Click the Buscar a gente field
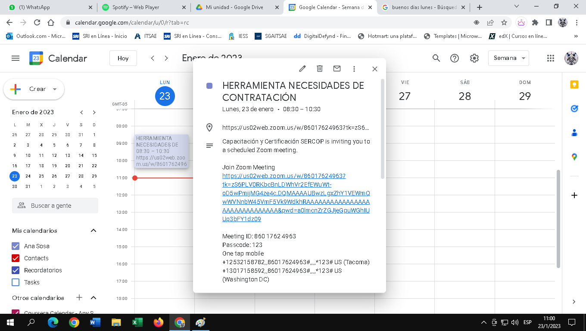Image resolution: width=586 pixels, height=331 pixels. coord(55,206)
